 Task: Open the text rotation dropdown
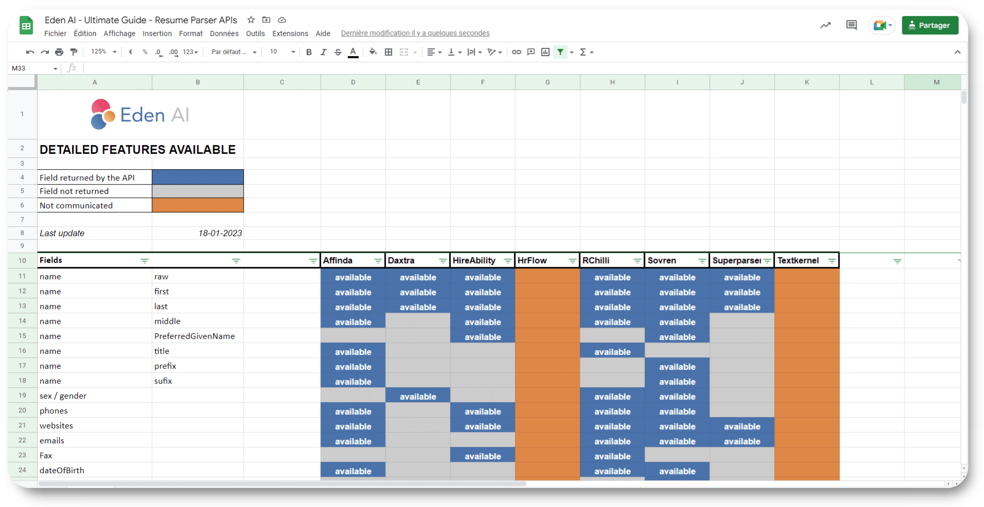(494, 52)
